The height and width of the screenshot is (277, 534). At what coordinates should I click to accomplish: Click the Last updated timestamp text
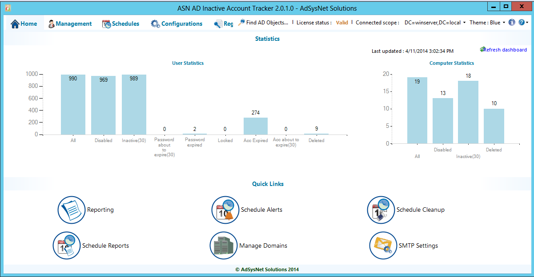tap(413, 51)
